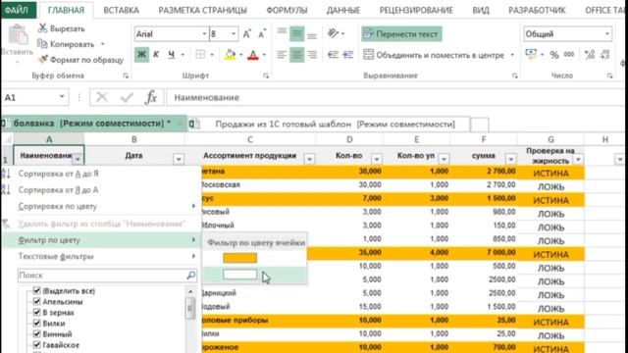Decrease font size with the small A icon

[262, 34]
